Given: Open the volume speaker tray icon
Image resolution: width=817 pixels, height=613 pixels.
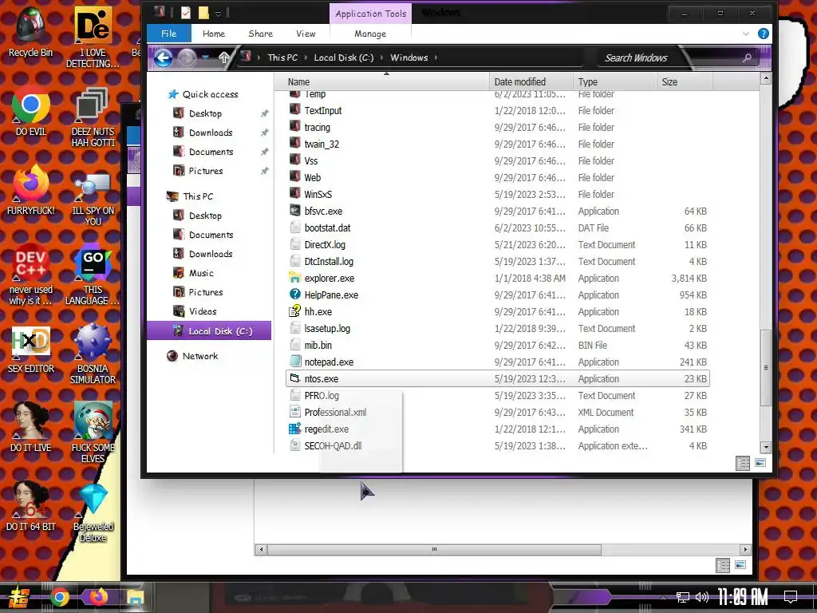Looking at the screenshot, I should 701,597.
